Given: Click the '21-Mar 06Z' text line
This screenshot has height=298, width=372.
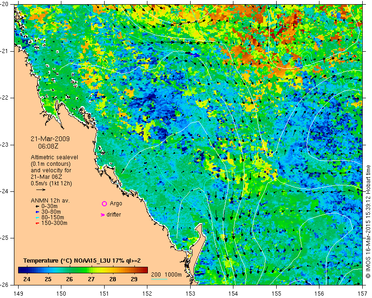Looking at the screenshot, I should click(46, 177).
